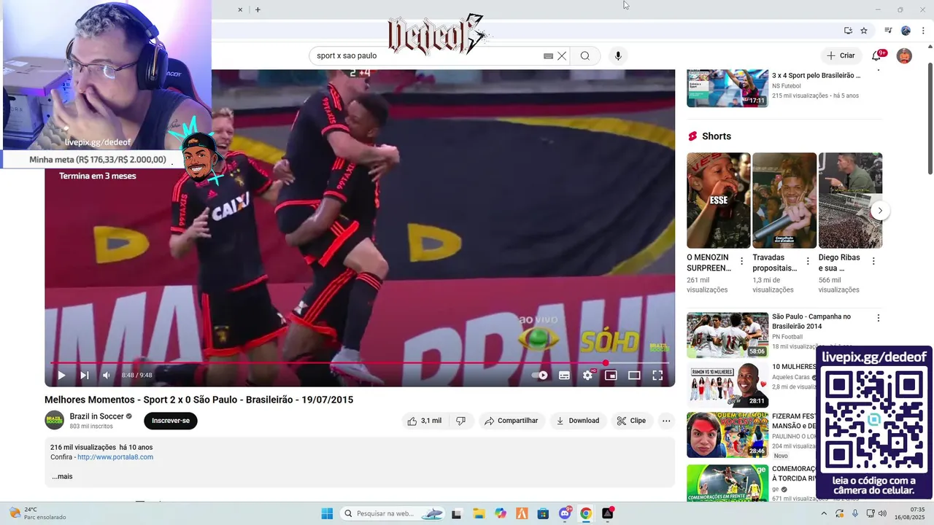Open Brazil in Soccer channel avatar
Screen dimensions: 934x525
pyautogui.click(x=54, y=420)
